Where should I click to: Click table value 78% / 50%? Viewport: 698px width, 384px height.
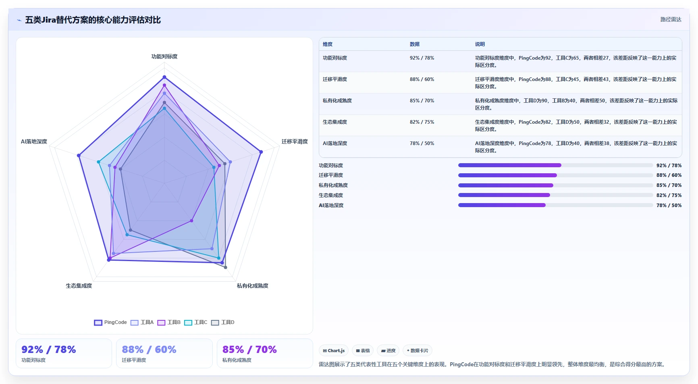click(x=422, y=143)
